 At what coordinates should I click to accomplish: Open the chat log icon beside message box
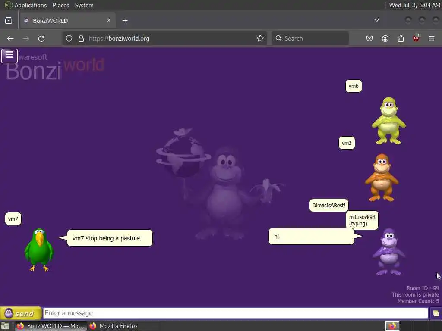point(436,313)
